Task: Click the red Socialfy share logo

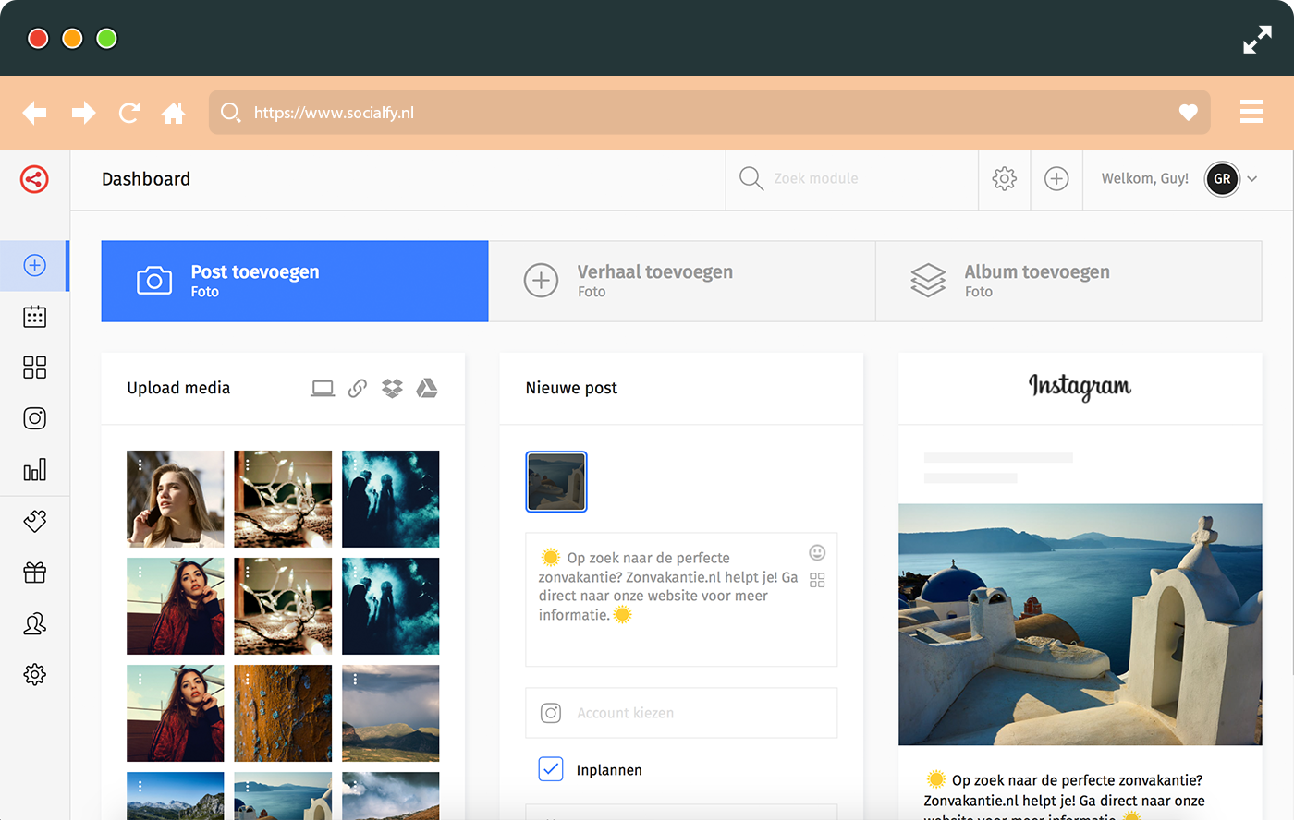Action: point(34,179)
